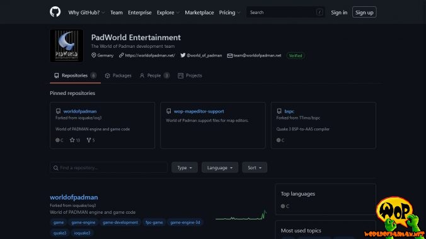Click the C language dot on worldofpadman card
The image size is (426, 239).
coord(57,140)
